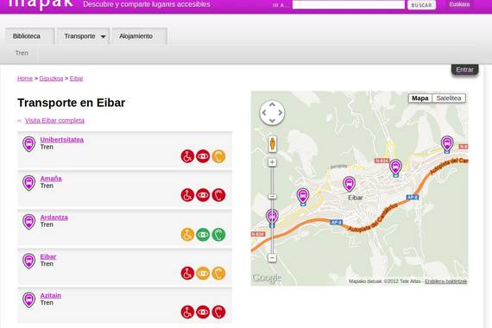Screen dimensions: 492x328
Task: Click orange hearing icon for Unibertsitatea
Action: 218,156
